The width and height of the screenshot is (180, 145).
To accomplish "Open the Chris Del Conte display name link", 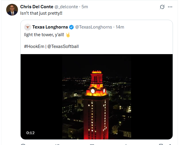I will coord(37,7).
